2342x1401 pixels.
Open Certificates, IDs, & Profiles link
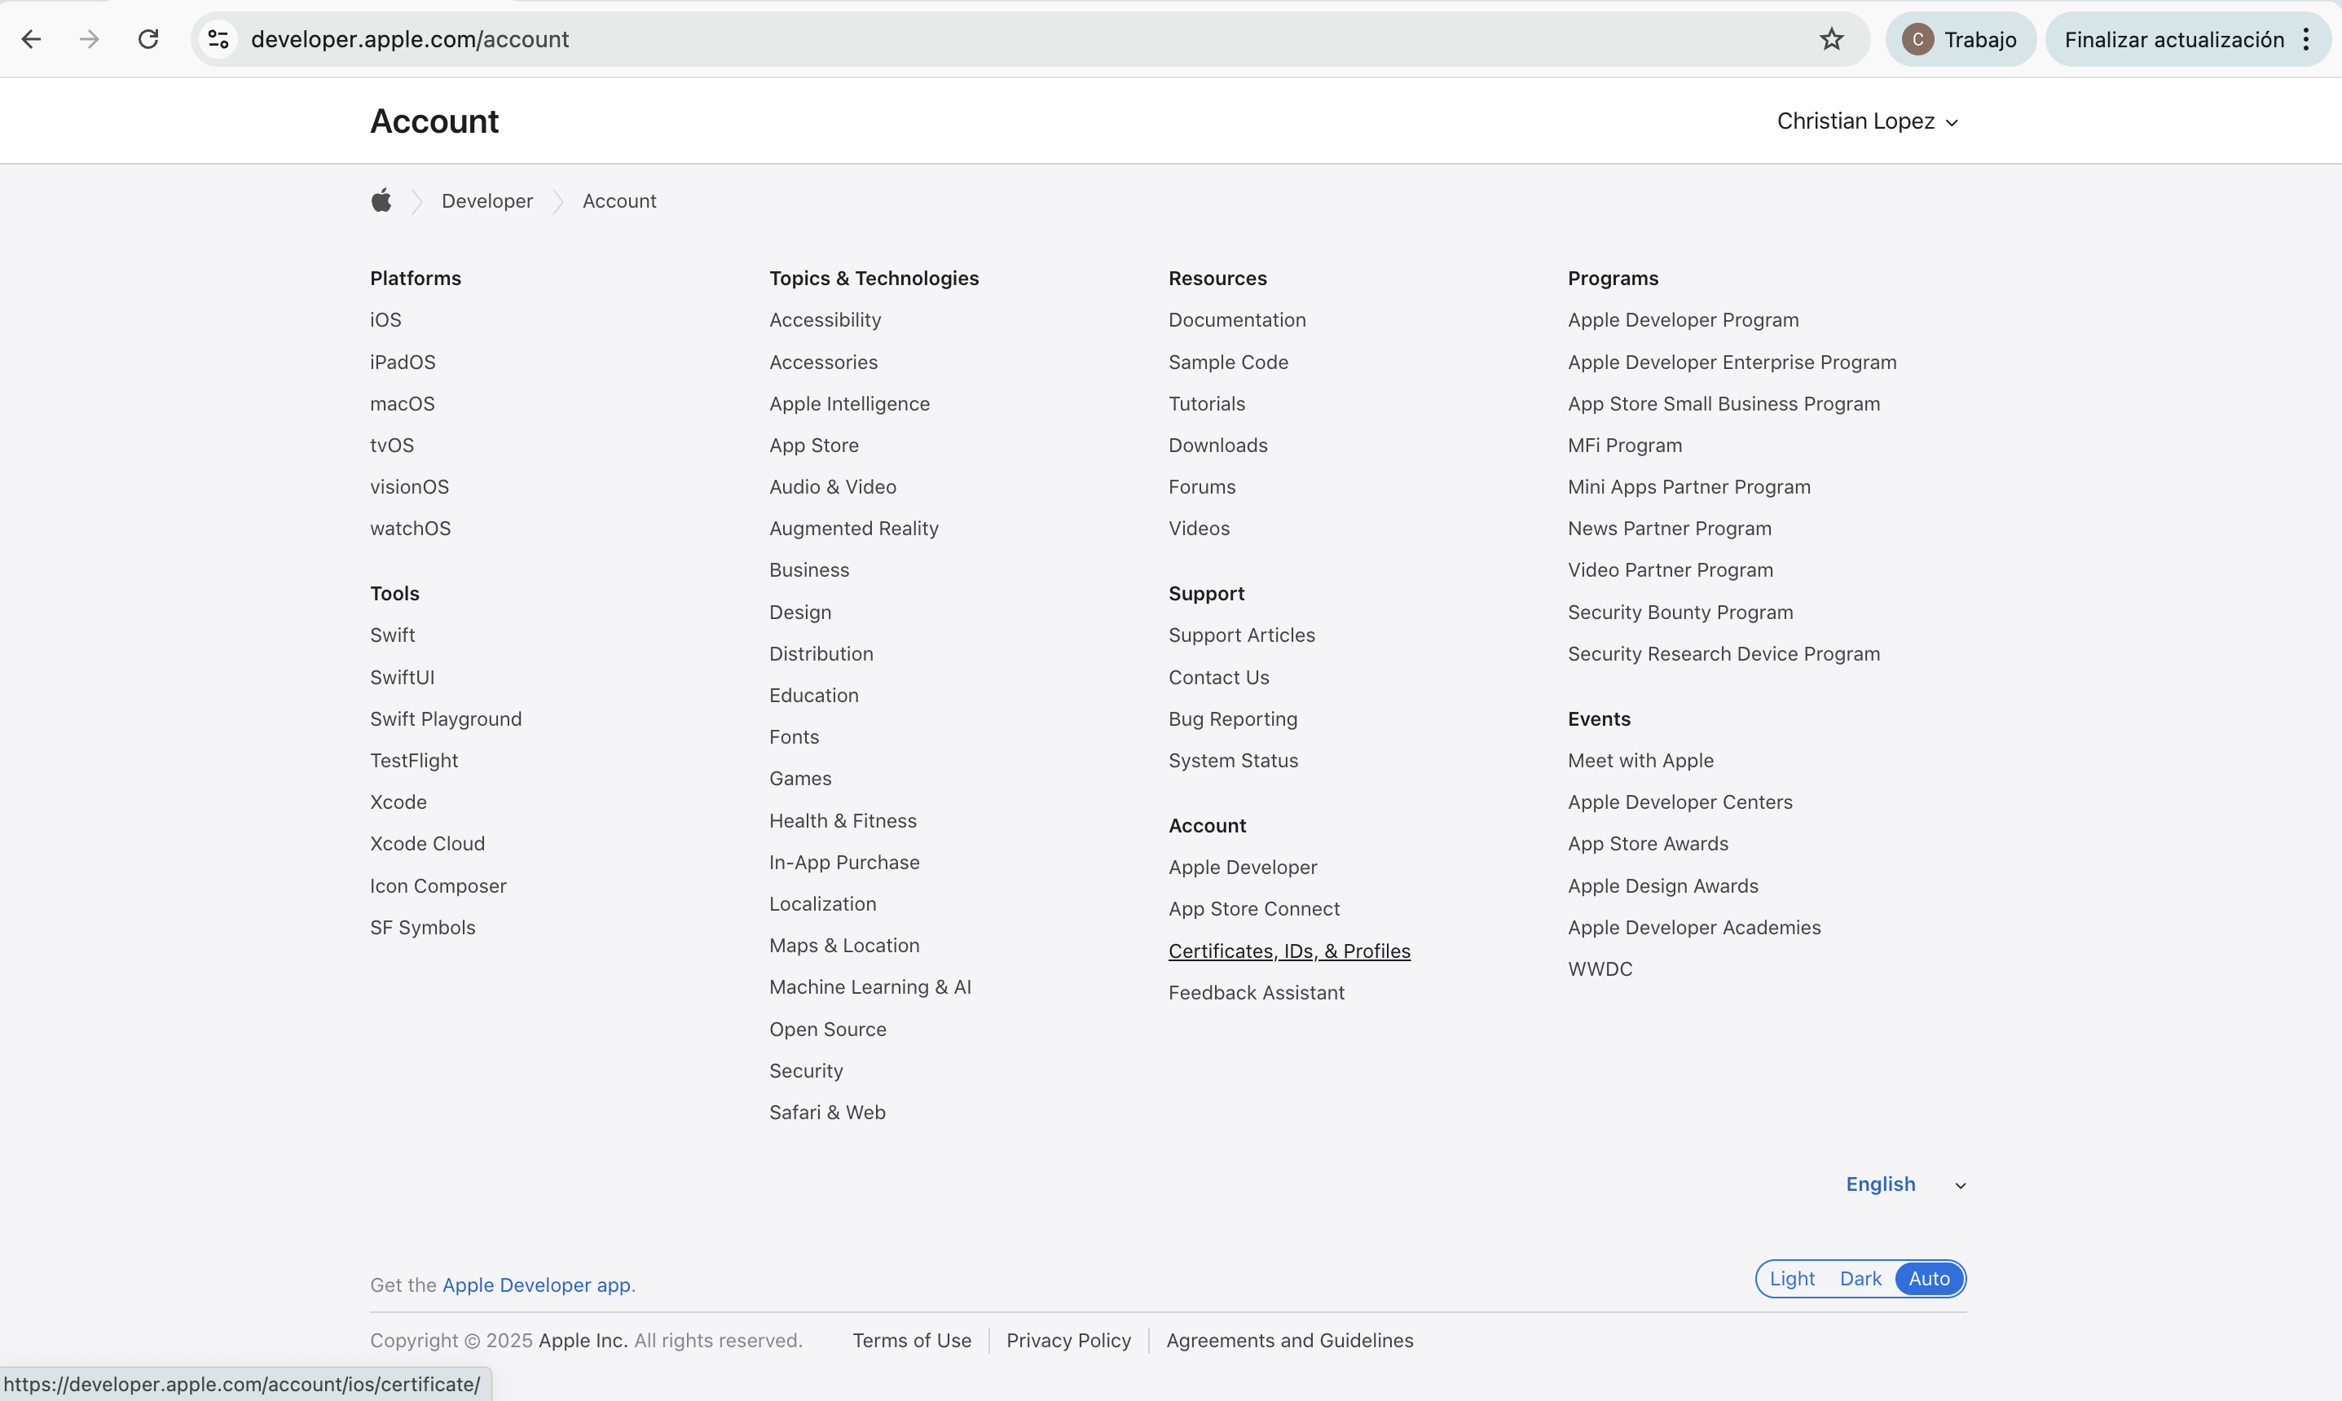coord(1289,951)
